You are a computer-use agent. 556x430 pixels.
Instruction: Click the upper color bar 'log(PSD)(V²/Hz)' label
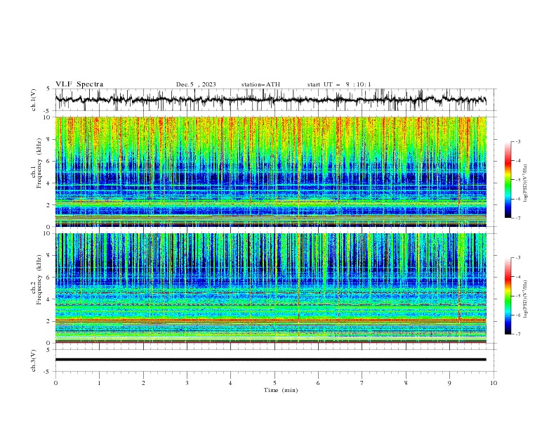click(526, 183)
